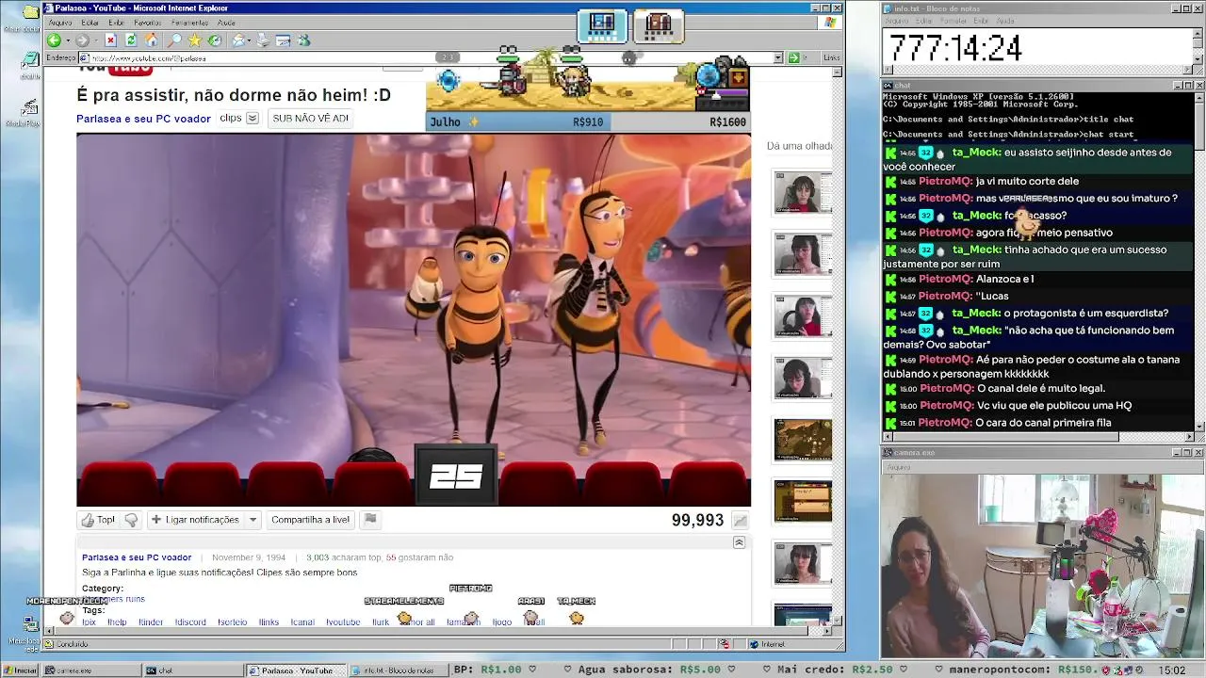The width and height of the screenshot is (1206, 678).
Task: Open the clips dropdown next to channel name
Action: pos(253,119)
